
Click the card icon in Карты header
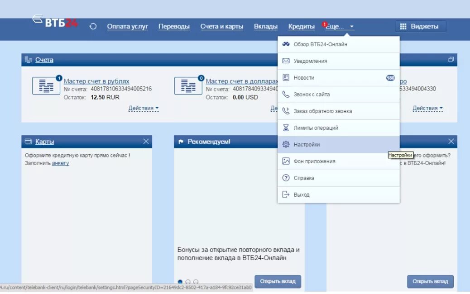28,142
